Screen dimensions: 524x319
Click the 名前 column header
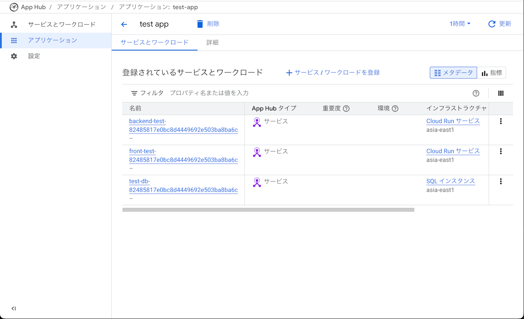[x=135, y=108]
